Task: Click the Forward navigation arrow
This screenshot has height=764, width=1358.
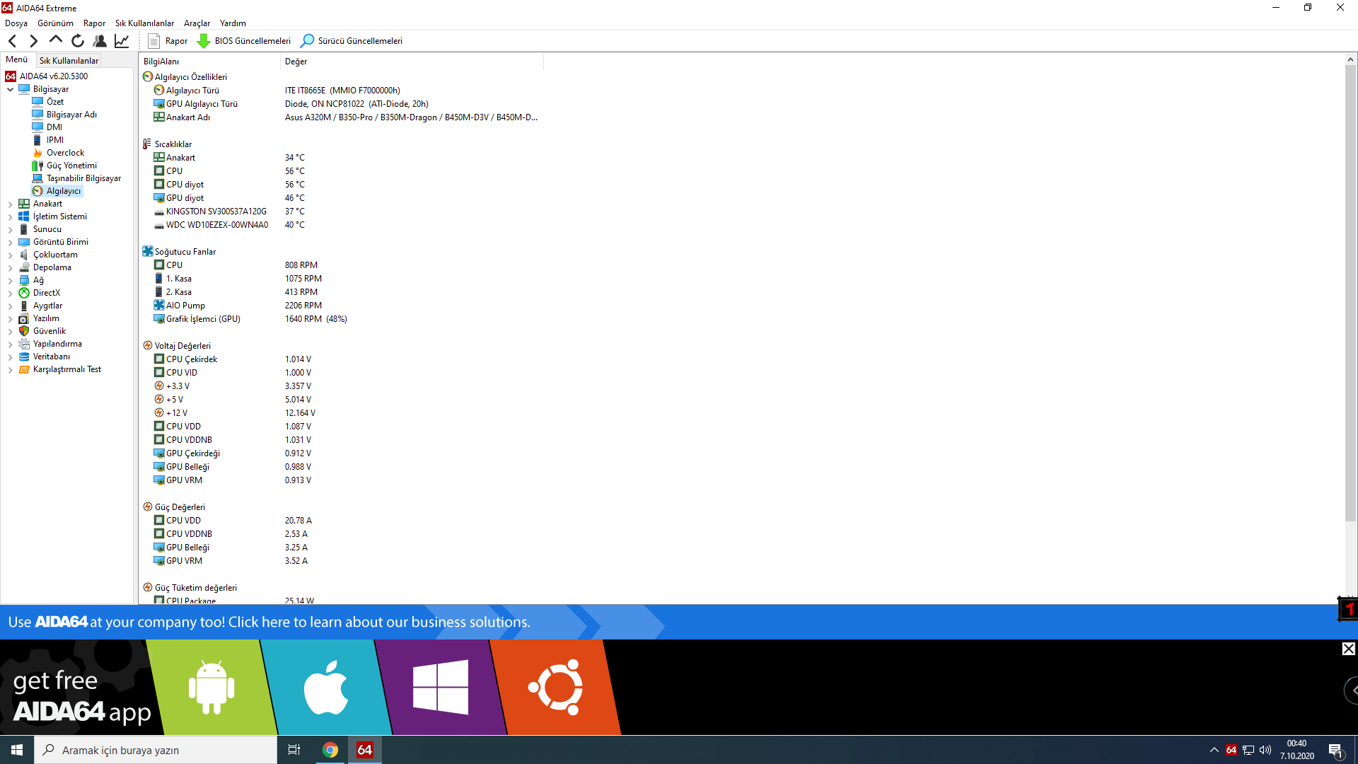Action: point(33,41)
